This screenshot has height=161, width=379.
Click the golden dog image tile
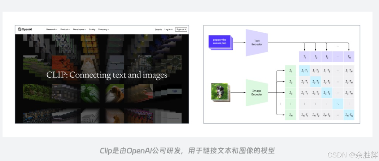[115, 94]
